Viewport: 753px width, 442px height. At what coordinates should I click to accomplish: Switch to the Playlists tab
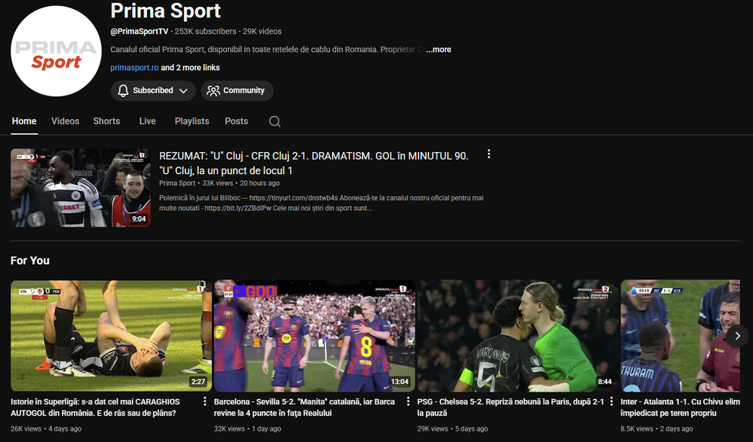pyautogui.click(x=191, y=121)
